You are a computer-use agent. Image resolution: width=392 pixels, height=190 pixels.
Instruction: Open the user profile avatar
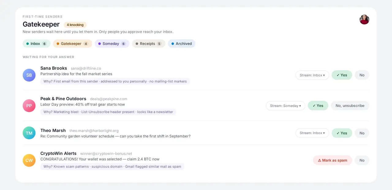364,20
